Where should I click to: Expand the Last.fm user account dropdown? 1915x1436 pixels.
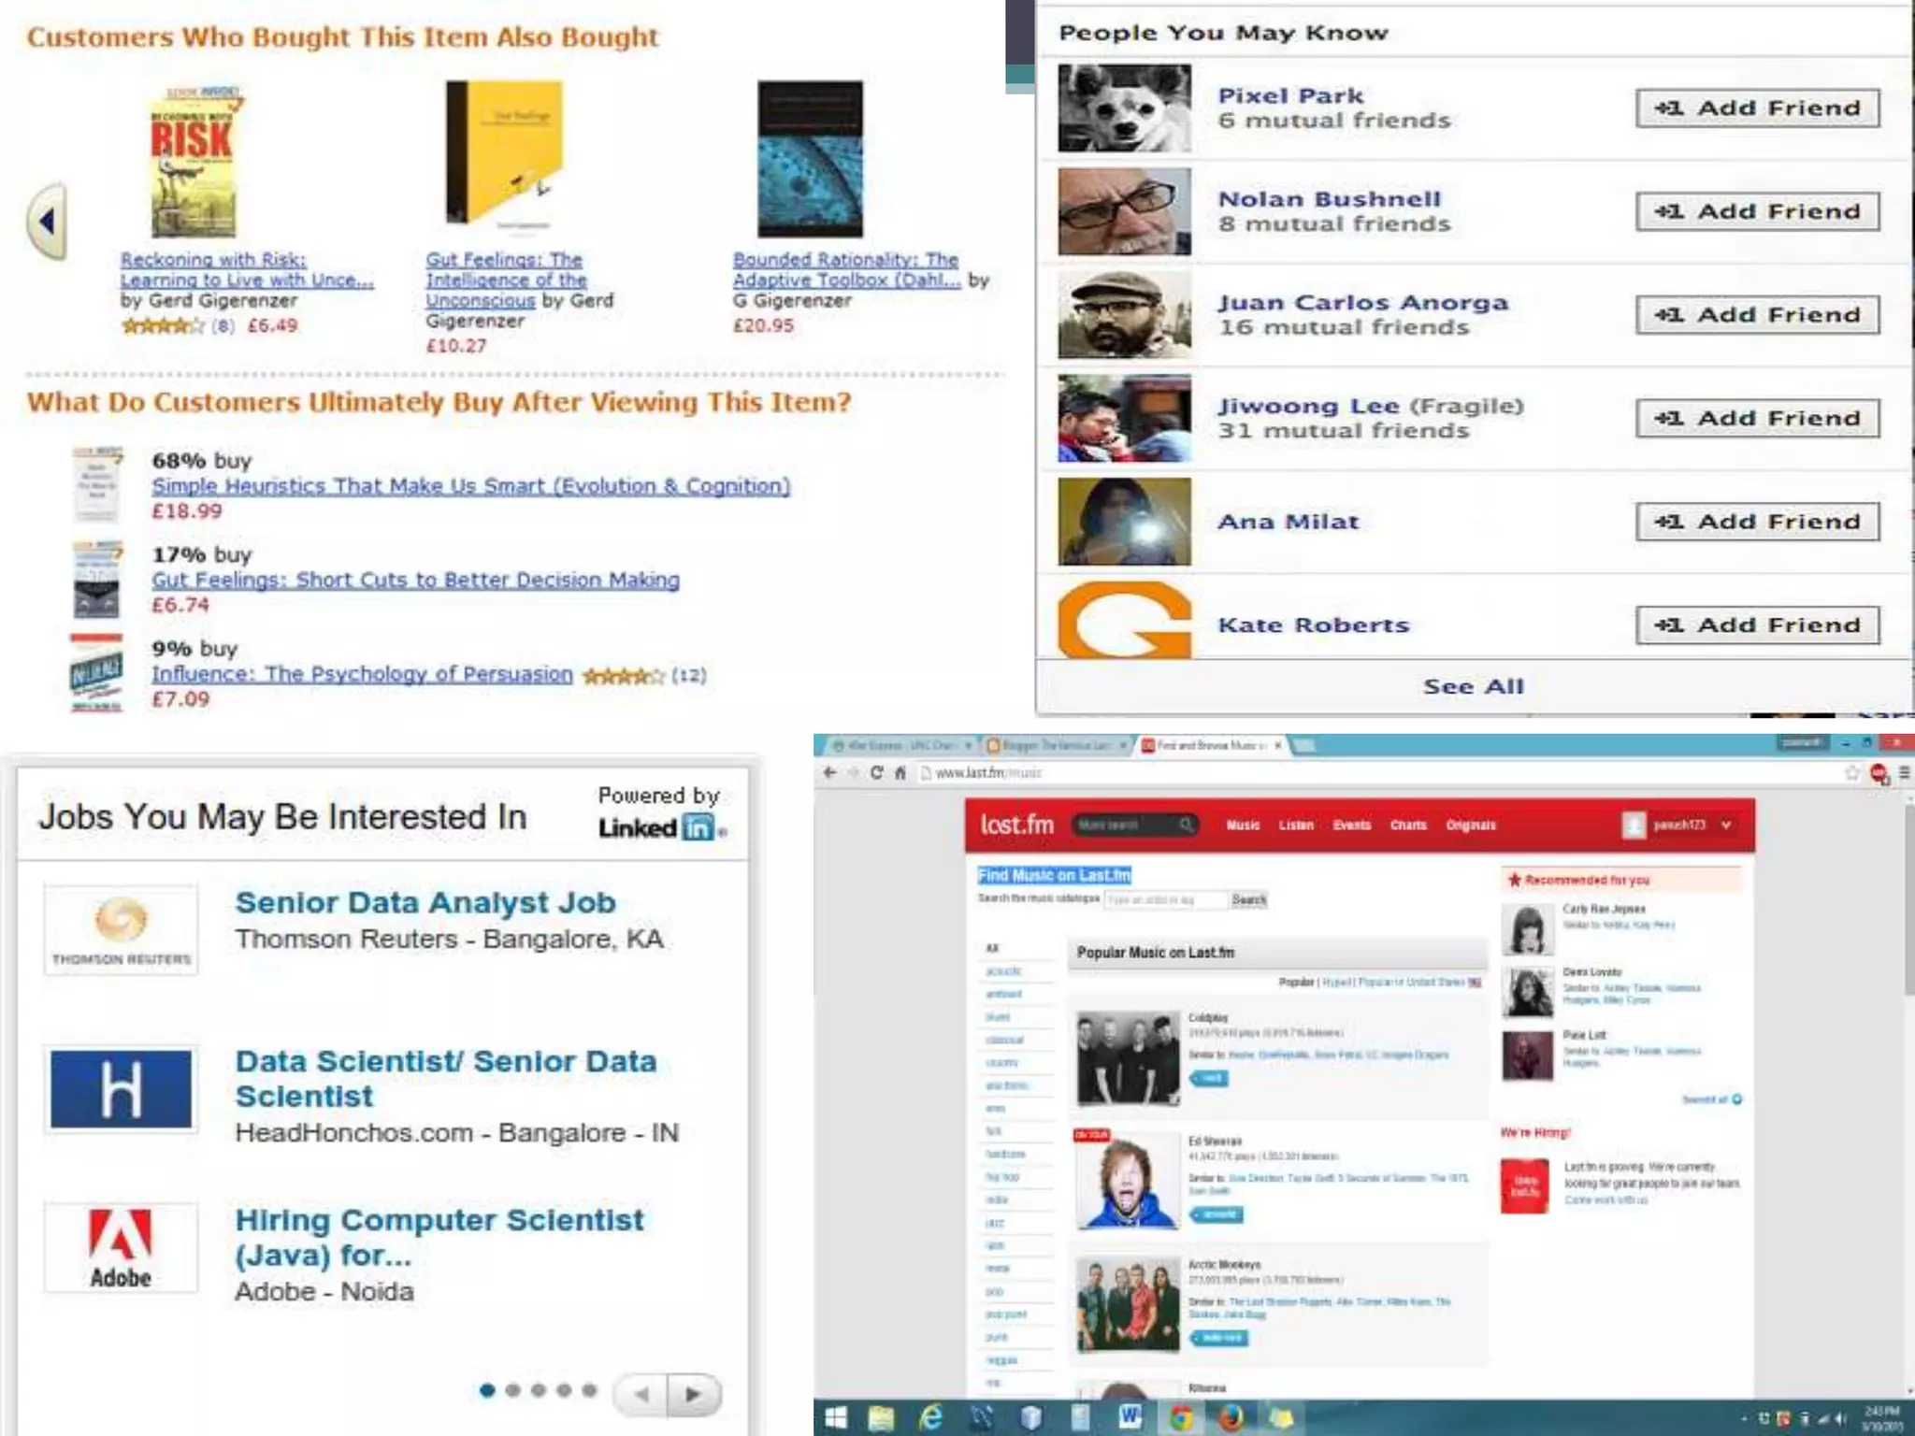[1726, 825]
